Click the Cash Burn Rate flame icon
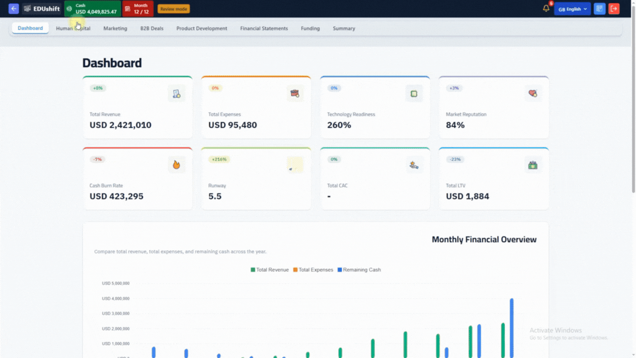This screenshot has width=636, height=358. (x=176, y=165)
